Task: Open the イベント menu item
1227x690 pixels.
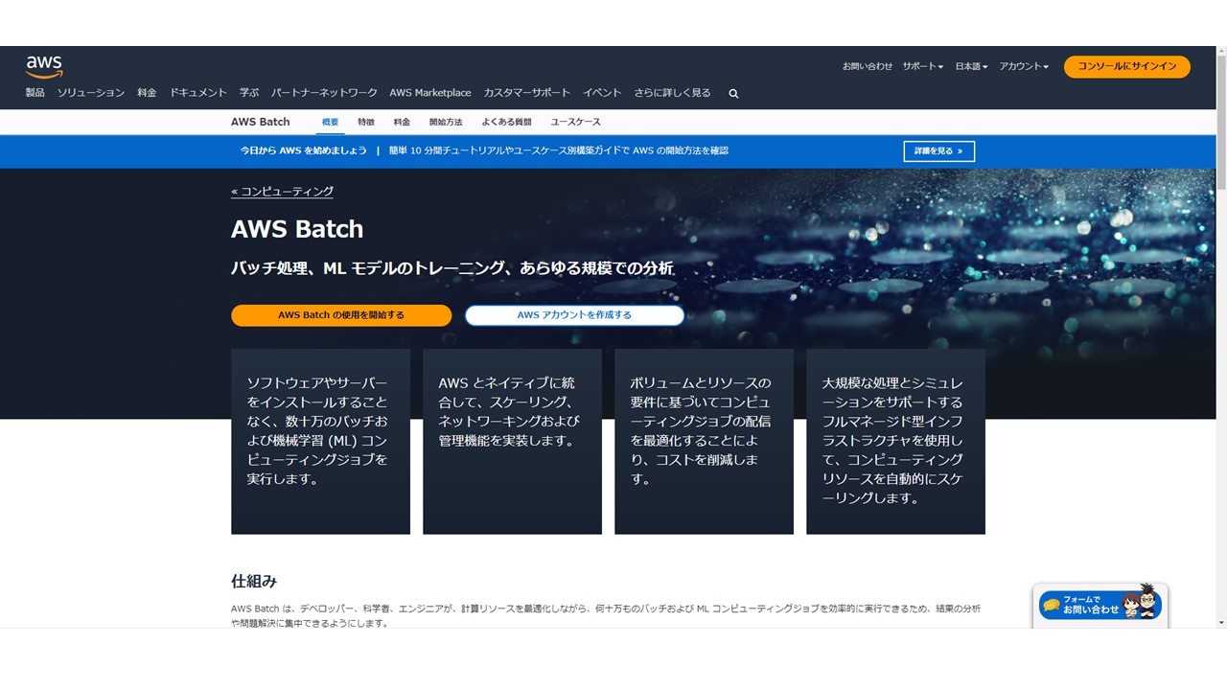Action: pyautogui.click(x=602, y=93)
